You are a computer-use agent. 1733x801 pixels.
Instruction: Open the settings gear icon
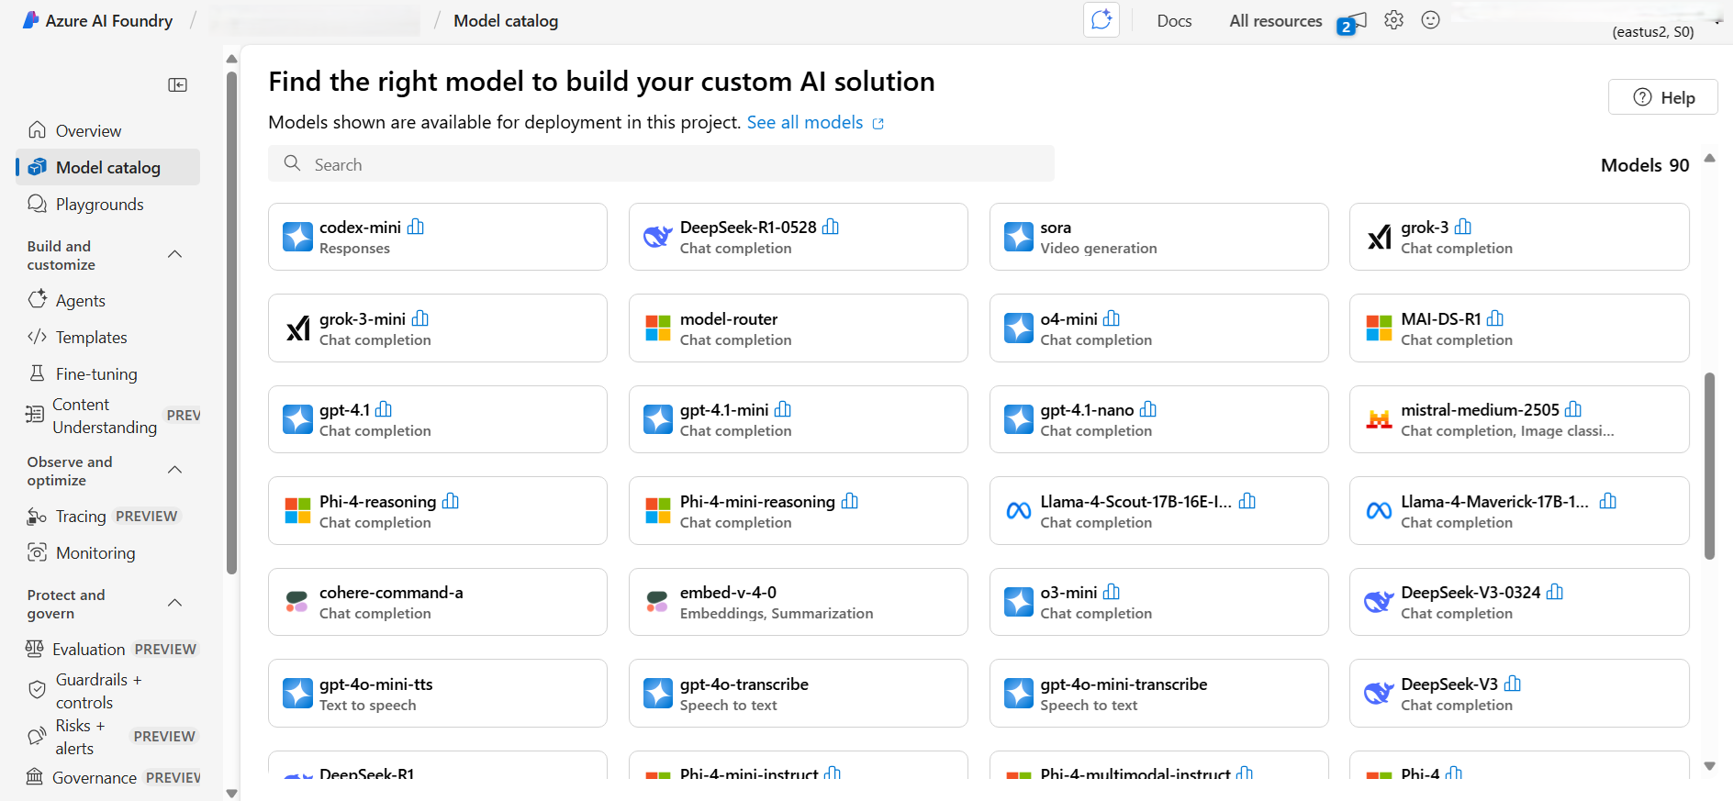1393,20
